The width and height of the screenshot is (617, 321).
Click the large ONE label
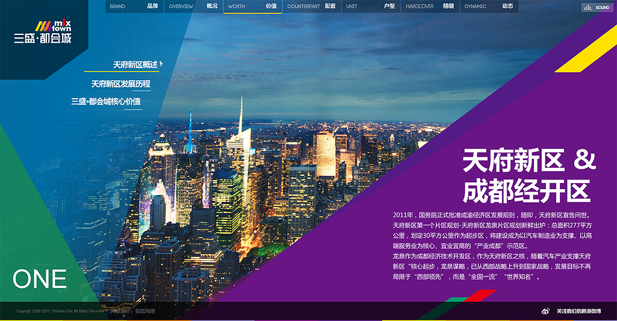(40, 279)
